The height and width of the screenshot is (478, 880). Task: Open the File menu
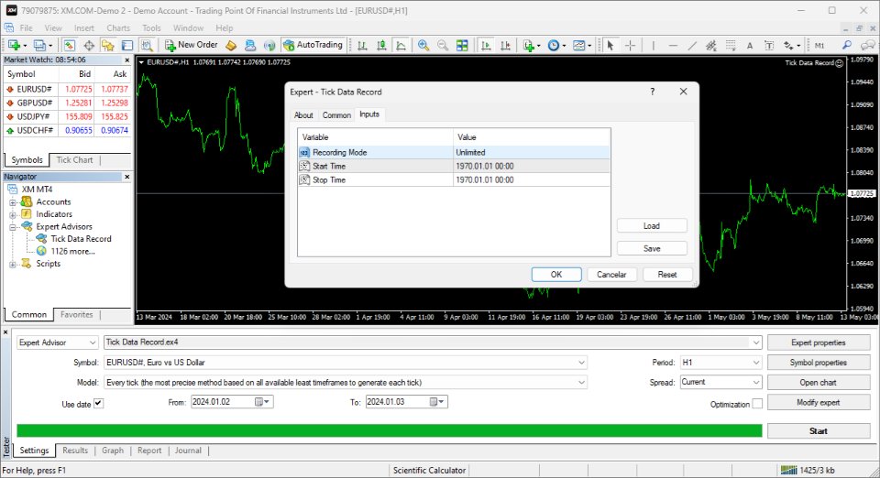(x=27, y=28)
